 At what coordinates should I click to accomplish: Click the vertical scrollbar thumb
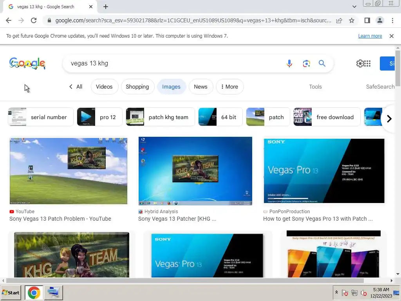(x=398, y=68)
